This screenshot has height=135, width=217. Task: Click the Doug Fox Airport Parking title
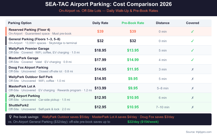tap(28, 67)
